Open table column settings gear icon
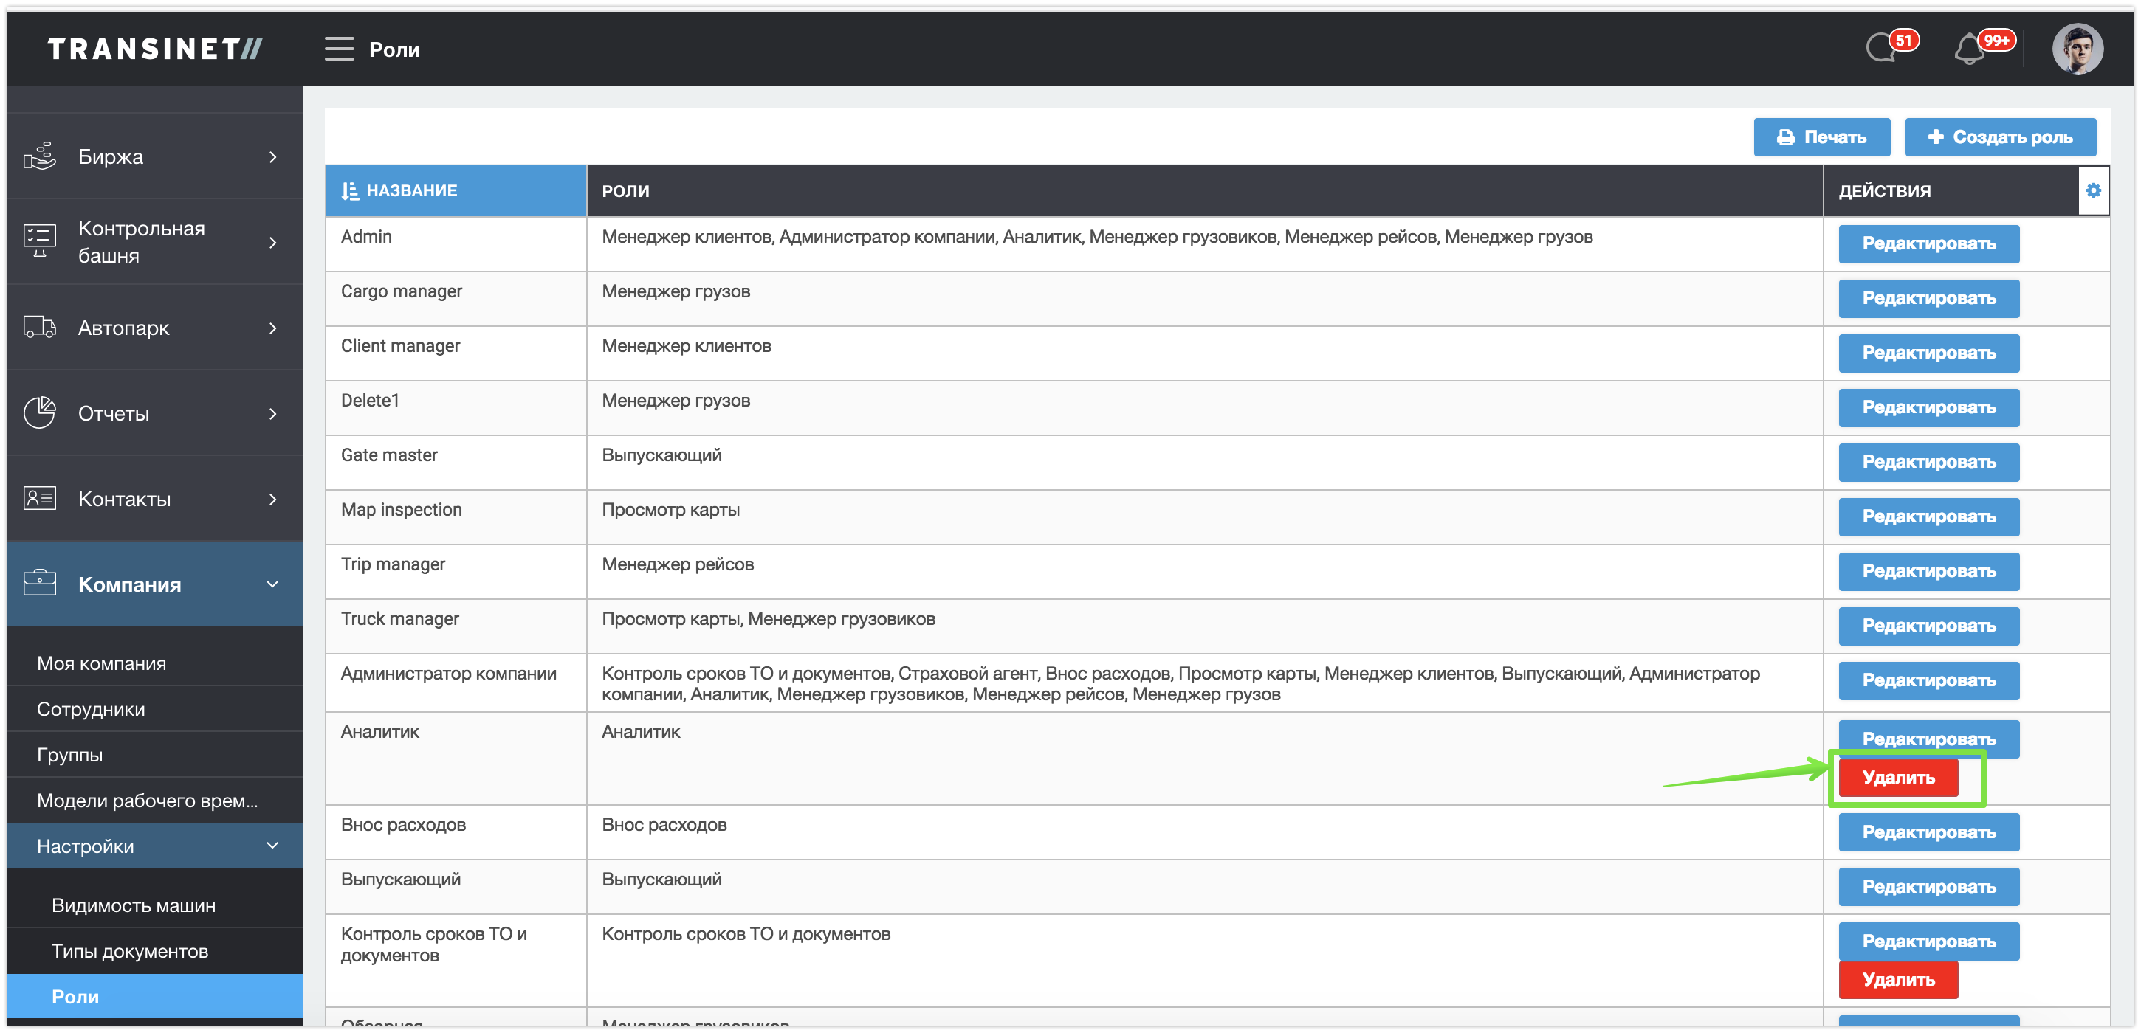Screen dimensions: 2141x1033 (x=2093, y=190)
